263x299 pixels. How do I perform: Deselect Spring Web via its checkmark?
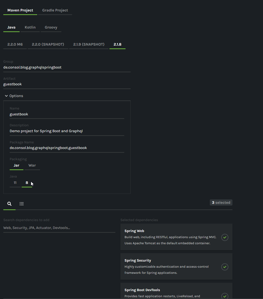coord(225,237)
